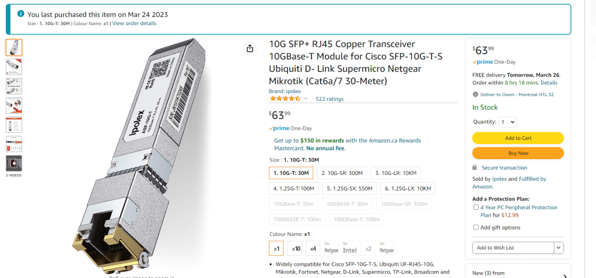Open View order details link
Image resolution: width=596 pixels, height=278 pixels.
point(134,23)
